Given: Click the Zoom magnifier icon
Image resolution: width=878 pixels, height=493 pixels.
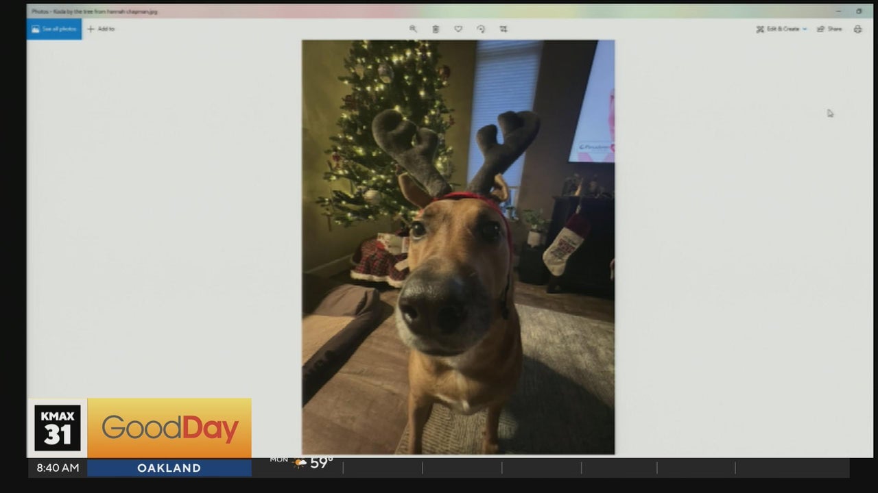Looking at the screenshot, I should 413,29.
